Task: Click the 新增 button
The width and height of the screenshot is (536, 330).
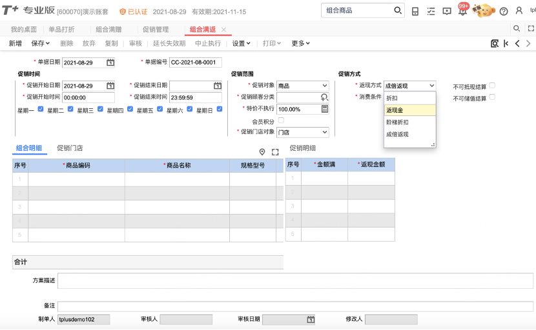Action: (x=15, y=43)
